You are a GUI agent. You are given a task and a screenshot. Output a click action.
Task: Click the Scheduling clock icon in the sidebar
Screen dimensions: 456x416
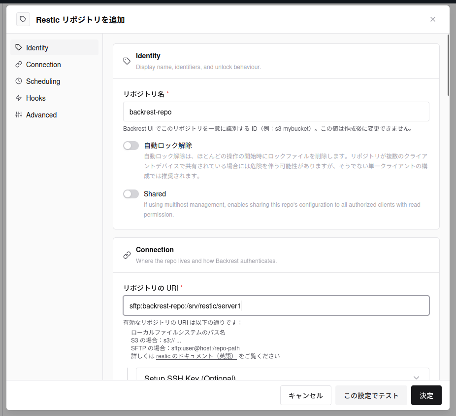19,81
